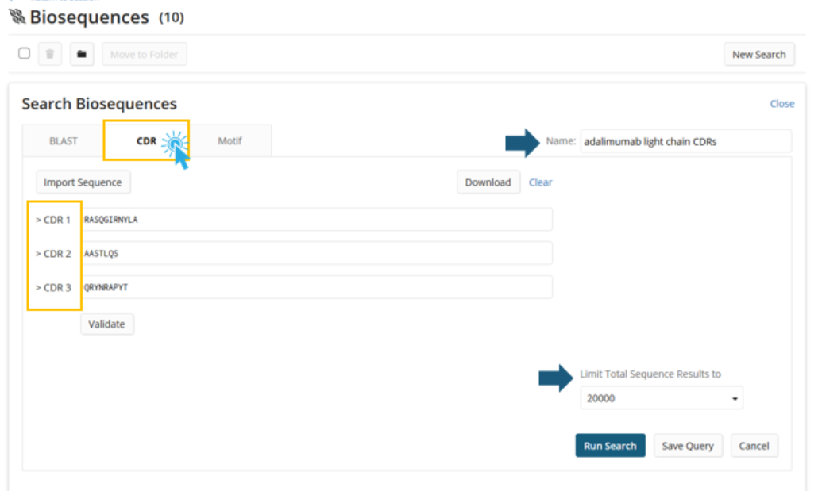Click Import Sequence button

83,182
